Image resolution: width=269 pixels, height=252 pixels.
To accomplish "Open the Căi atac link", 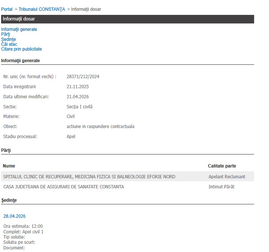I will 9,44.
